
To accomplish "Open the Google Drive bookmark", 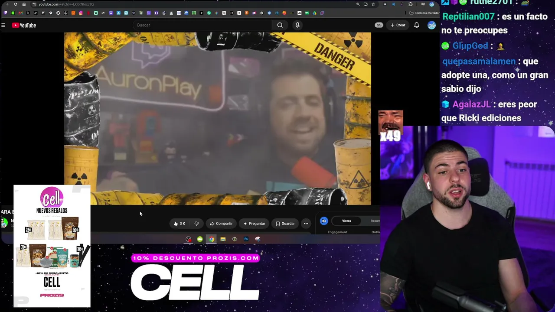I will [x=314, y=13].
